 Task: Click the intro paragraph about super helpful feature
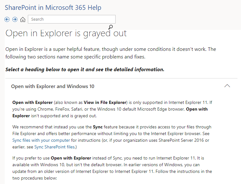[111, 53]
